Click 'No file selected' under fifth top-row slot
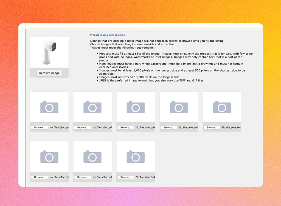 [232, 128]
